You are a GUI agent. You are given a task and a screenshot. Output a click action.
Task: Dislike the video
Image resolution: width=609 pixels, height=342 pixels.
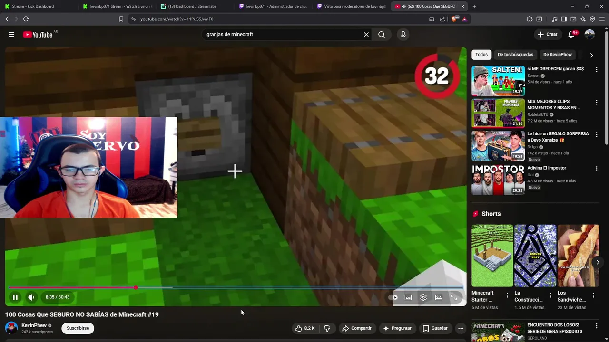click(x=327, y=328)
